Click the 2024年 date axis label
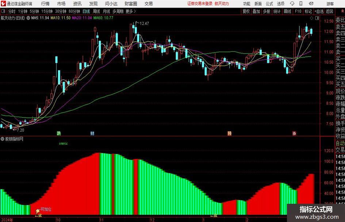This screenshot has width=345, height=222. [7, 220]
